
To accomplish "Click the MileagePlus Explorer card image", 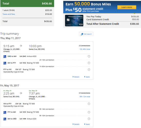I will [74, 20].
